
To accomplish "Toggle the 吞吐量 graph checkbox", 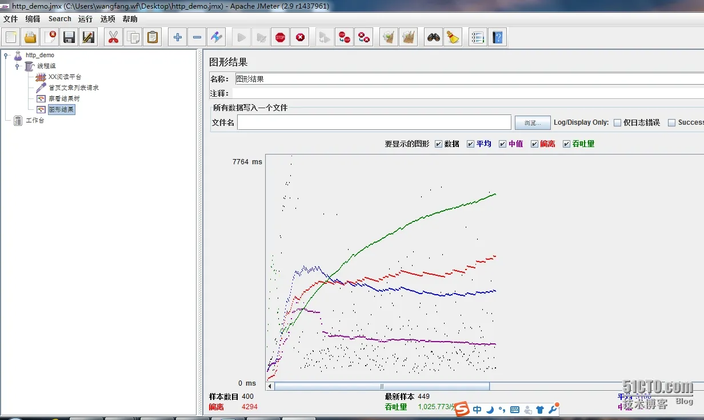I will click(x=566, y=144).
